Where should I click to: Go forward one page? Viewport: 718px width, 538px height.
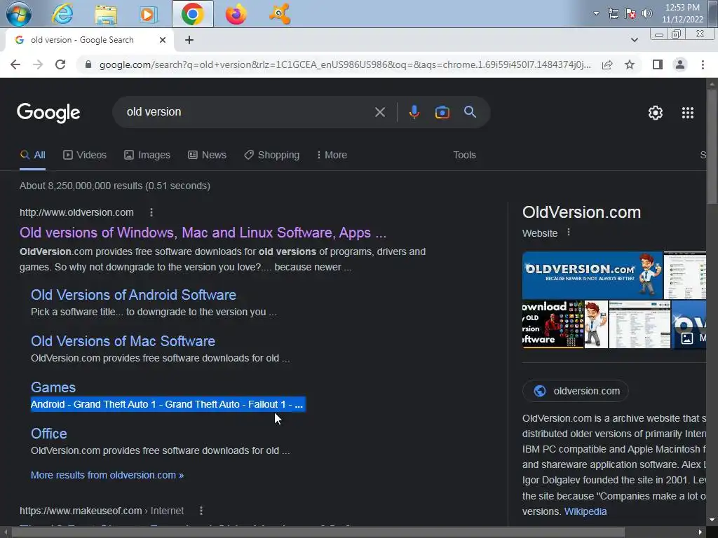click(38, 64)
